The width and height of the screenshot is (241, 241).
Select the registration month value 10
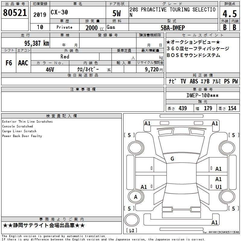click(x=40, y=27)
